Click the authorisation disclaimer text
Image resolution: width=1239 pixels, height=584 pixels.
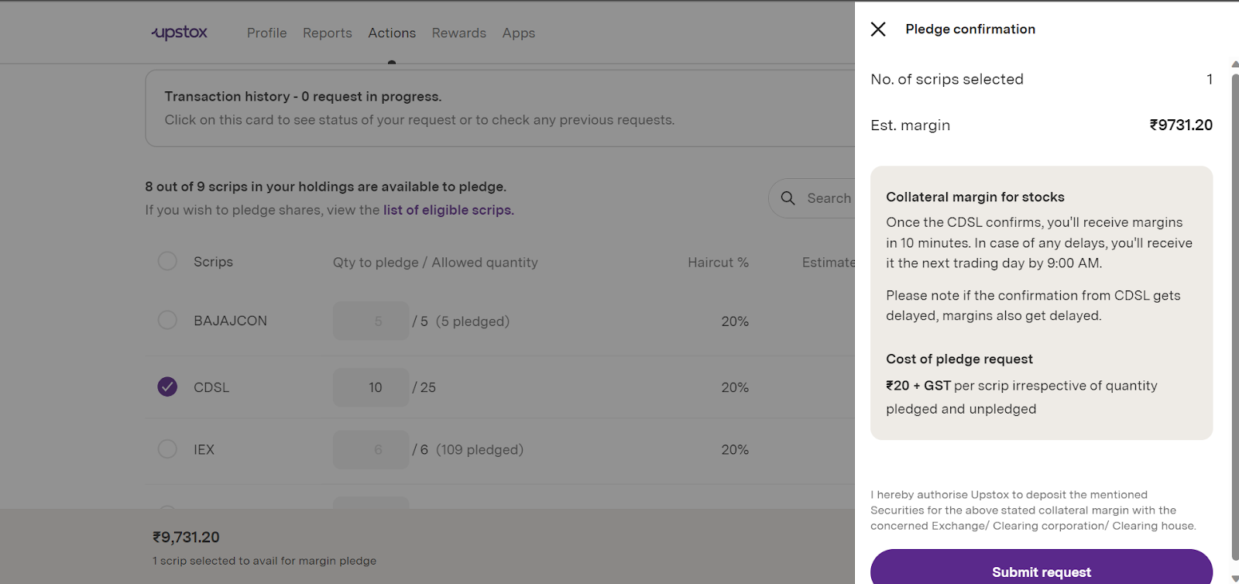tap(1033, 510)
